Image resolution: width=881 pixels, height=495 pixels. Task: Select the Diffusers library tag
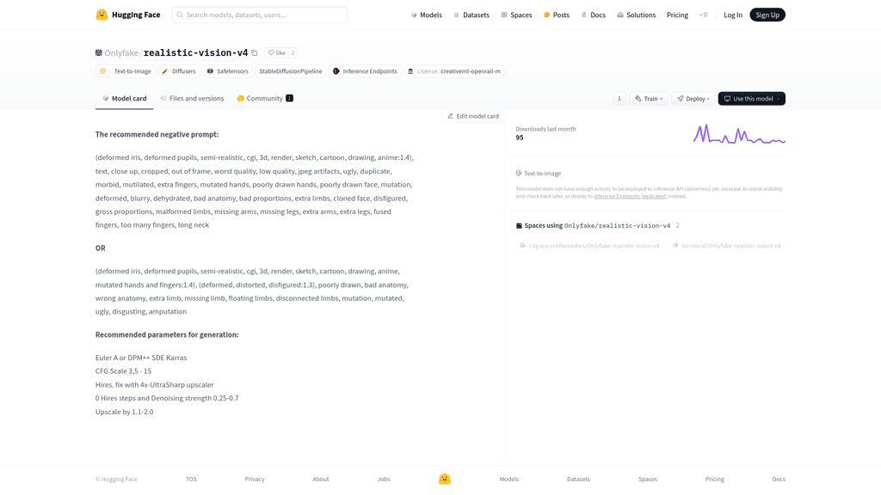point(179,71)
